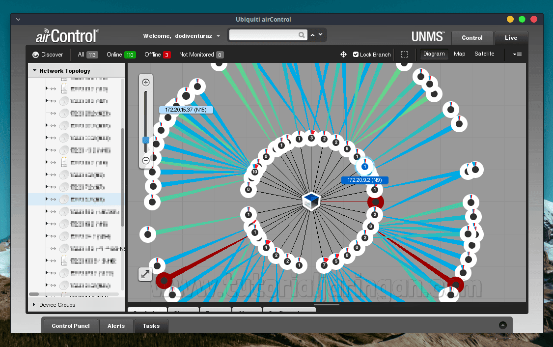The height and width of the screenshot is (347, 553).
Task: Click the search magnifier icon
Action: pos(302,35)
